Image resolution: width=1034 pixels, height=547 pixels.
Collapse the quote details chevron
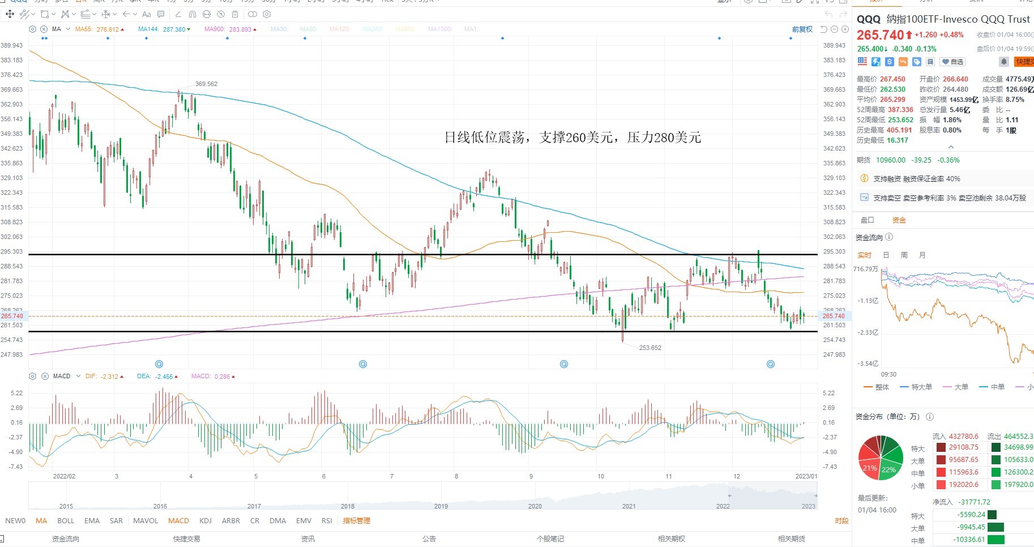(x=951, y=147)
